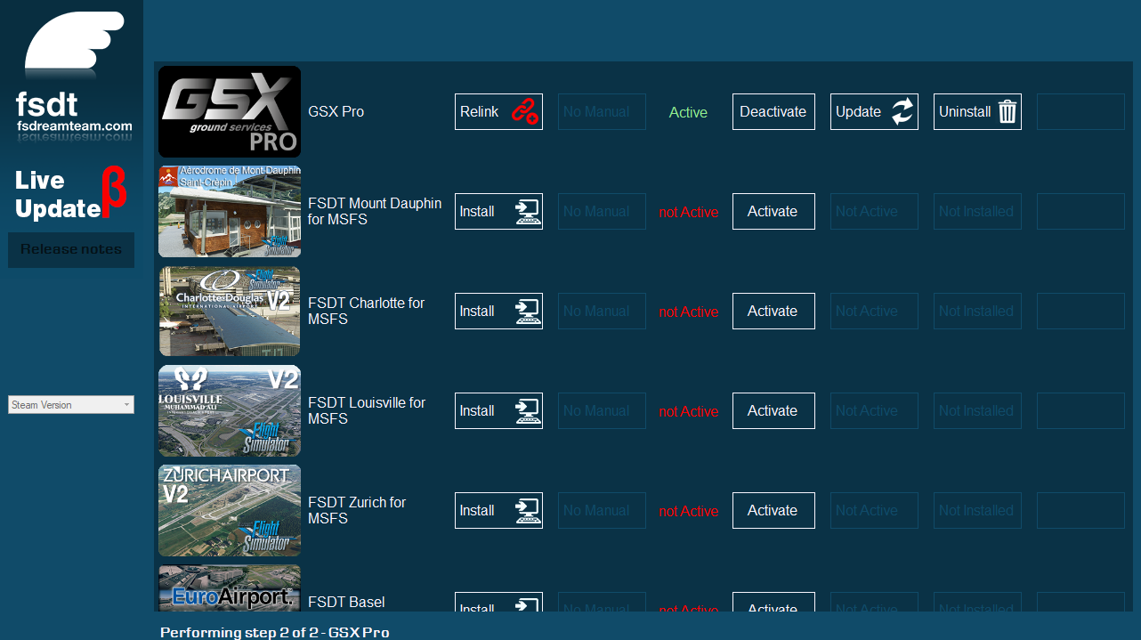Open Release notes
This screenshot has width=1141, height=640.
[71, 250]
